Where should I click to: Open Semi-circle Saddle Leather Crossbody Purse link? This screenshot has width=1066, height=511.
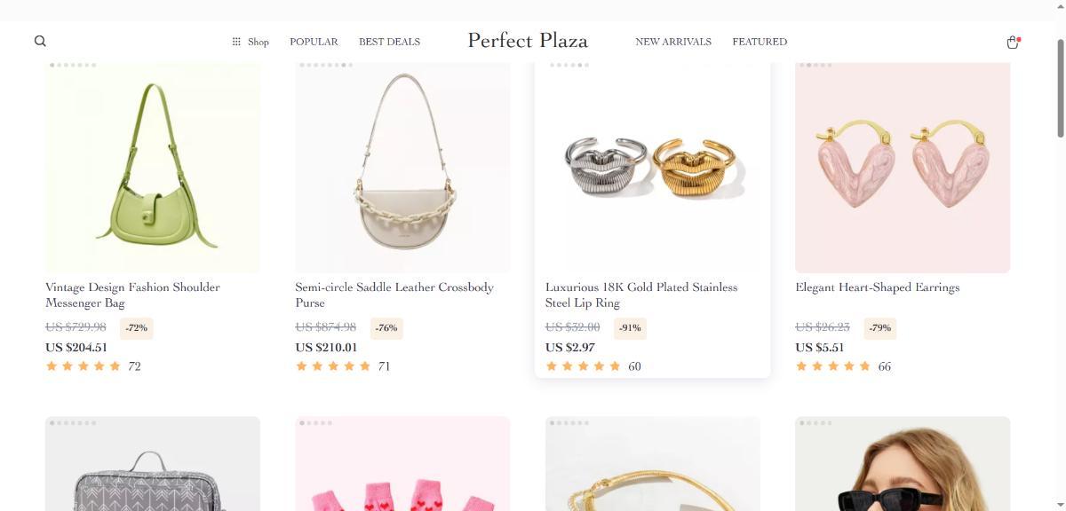[x=394, y=295]
